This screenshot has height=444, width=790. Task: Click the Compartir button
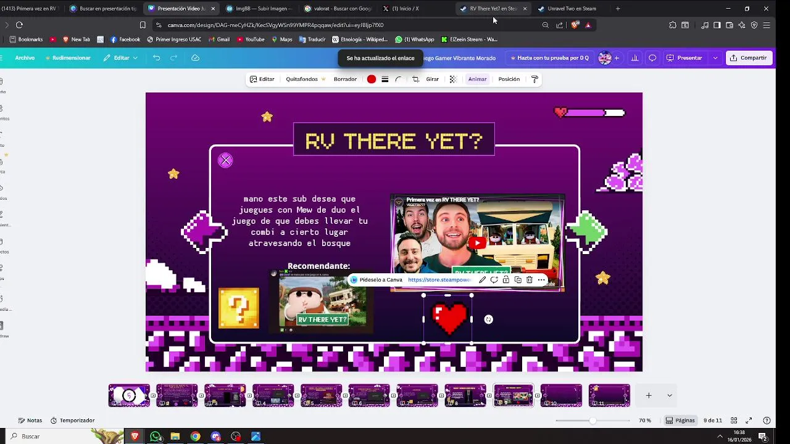pos(748,58)
